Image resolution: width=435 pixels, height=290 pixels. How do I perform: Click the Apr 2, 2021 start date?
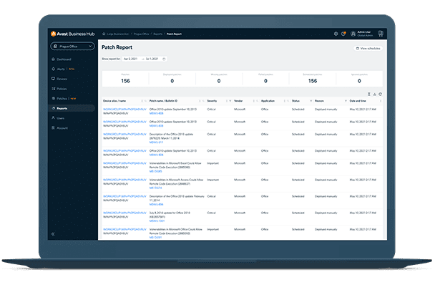tap(131, 59)
